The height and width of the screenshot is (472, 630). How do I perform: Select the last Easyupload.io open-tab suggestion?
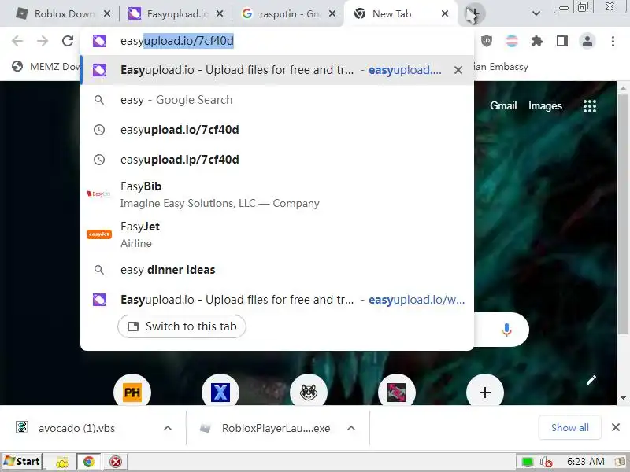277,300
